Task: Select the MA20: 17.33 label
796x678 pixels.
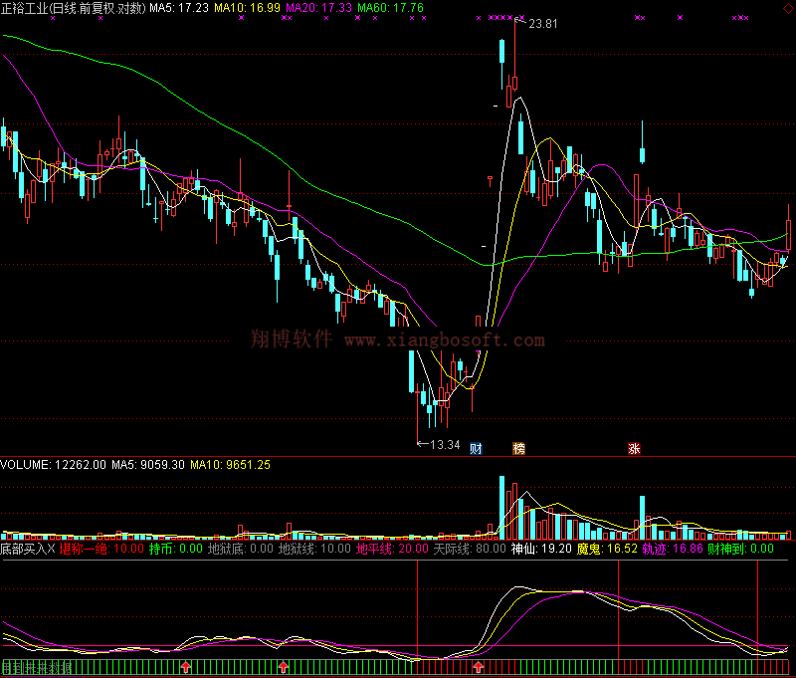Action: (318, 8)
